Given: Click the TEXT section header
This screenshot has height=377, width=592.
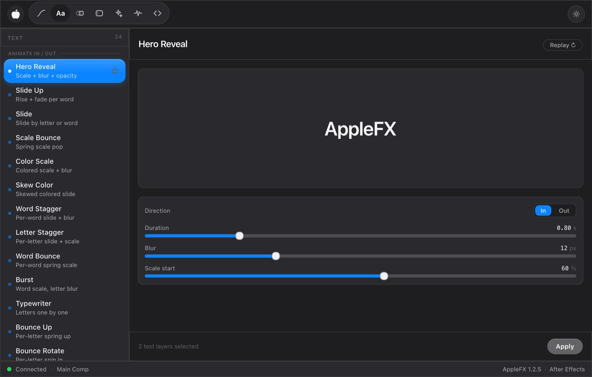Looking at the screenshot, I should click(x=15, y=38).
